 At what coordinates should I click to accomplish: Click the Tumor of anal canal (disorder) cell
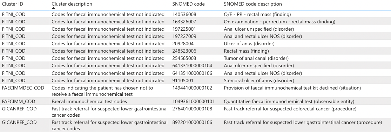pos(256,59)
